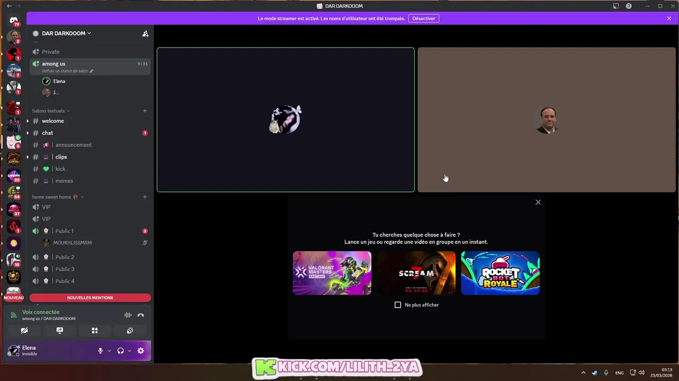Screen dimensions: 679x381
Task: Open the chat text channel
Action: (x=90, y=133)
